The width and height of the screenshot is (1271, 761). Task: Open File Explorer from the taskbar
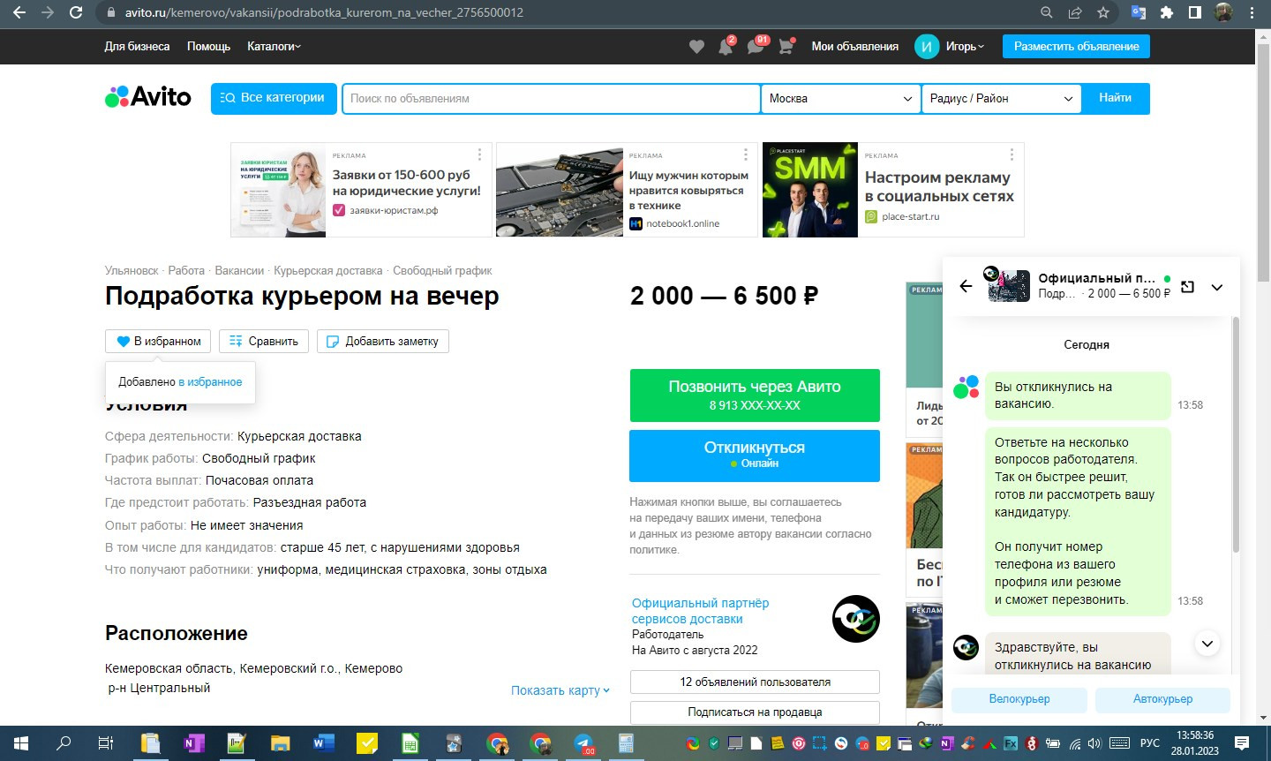[x=280, y=743]
